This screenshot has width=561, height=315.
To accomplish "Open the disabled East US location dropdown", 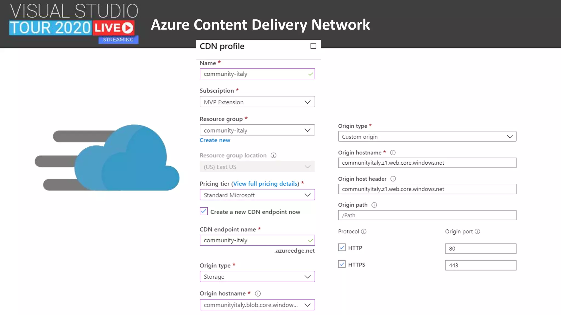I will 257,167.
